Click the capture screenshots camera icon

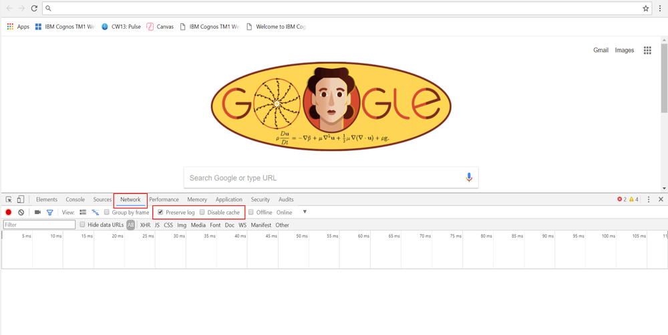37,213
